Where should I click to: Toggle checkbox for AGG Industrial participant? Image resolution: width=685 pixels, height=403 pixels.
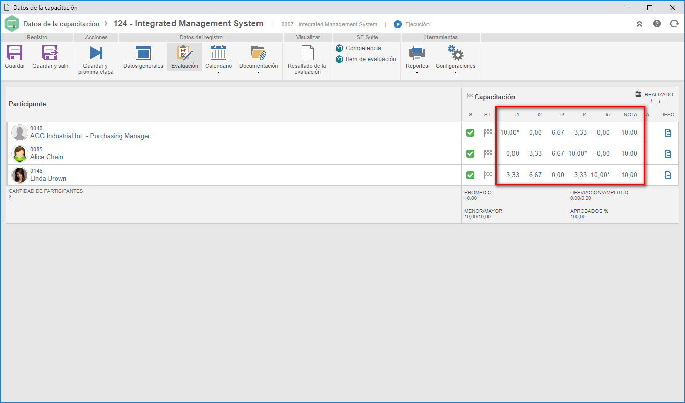(470, 133)
